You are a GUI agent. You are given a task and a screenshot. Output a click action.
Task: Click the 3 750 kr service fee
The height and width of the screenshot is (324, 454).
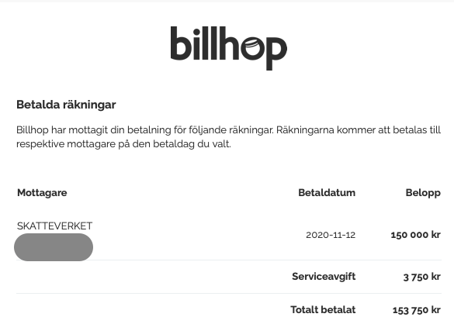[x=422, y=277]
